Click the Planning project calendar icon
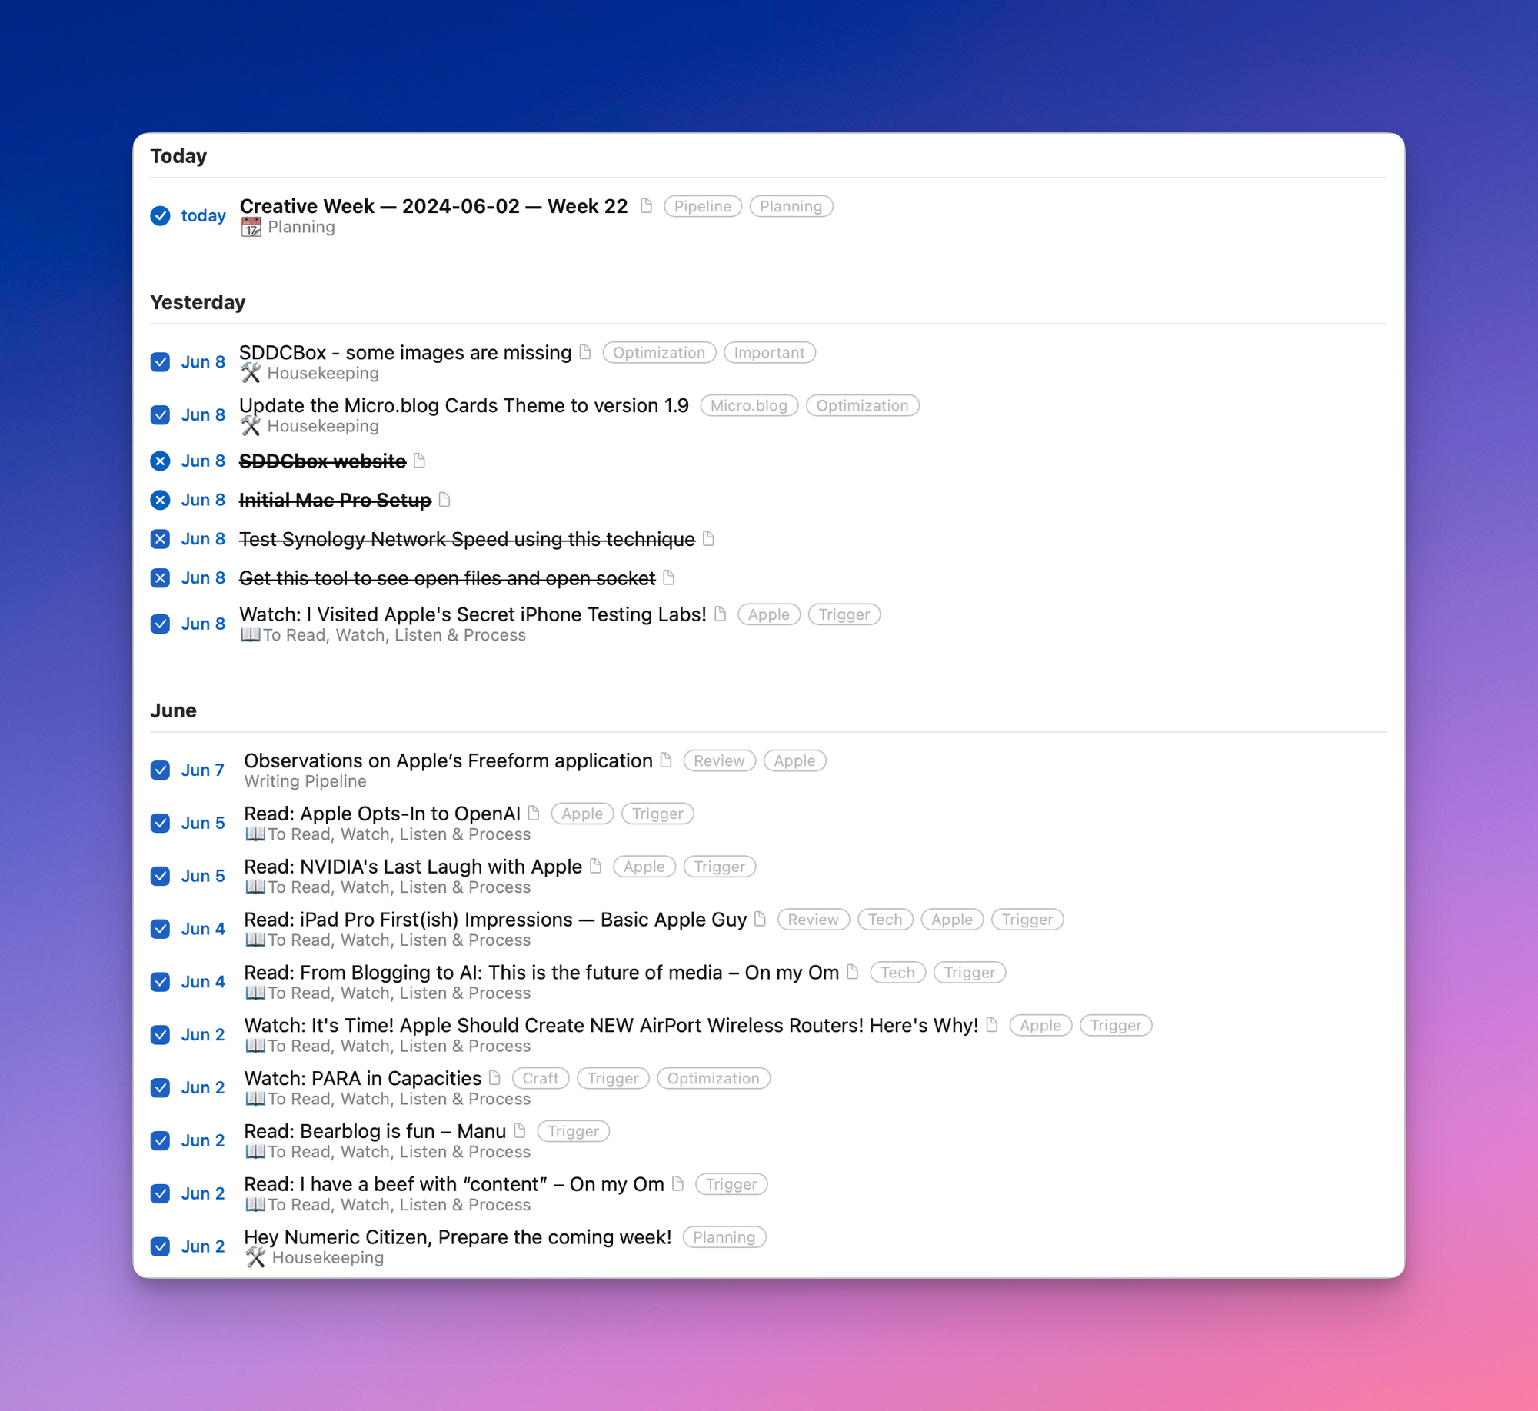 [x=251, y=227]
